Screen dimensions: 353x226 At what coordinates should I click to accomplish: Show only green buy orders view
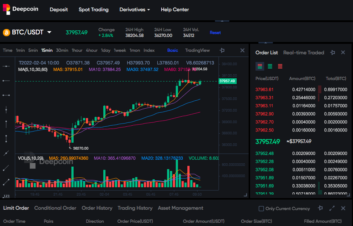(x=270, y=66)
